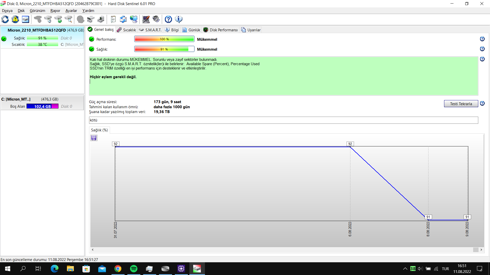This screenshot has height=275, width=490.
Task: Click the information about toolbar icon
Action: [x=179, y=19]
